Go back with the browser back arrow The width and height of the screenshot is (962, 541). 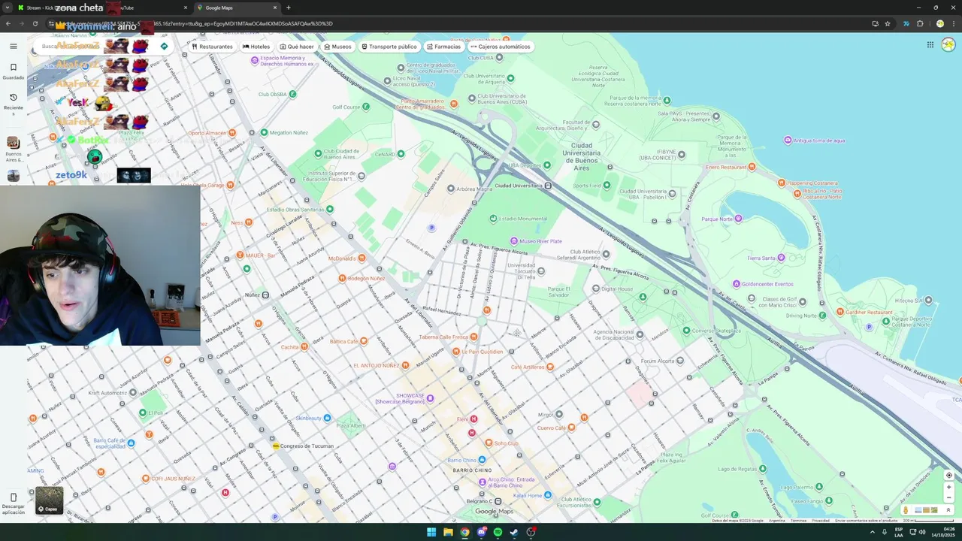pos(8,23)
